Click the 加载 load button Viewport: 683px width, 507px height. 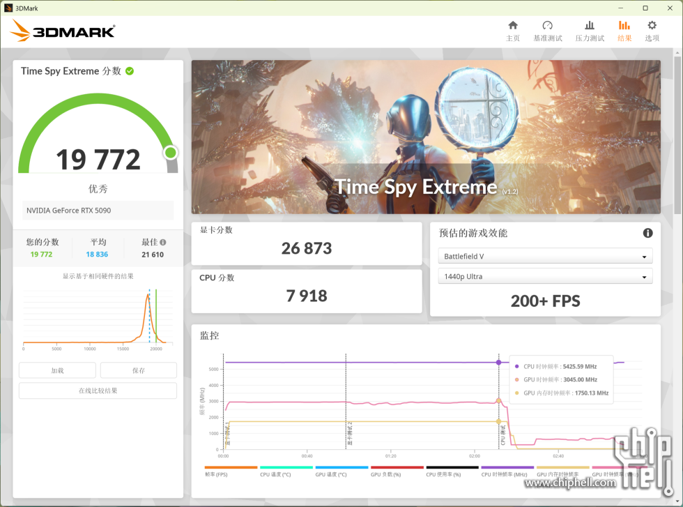click(57, 370)
